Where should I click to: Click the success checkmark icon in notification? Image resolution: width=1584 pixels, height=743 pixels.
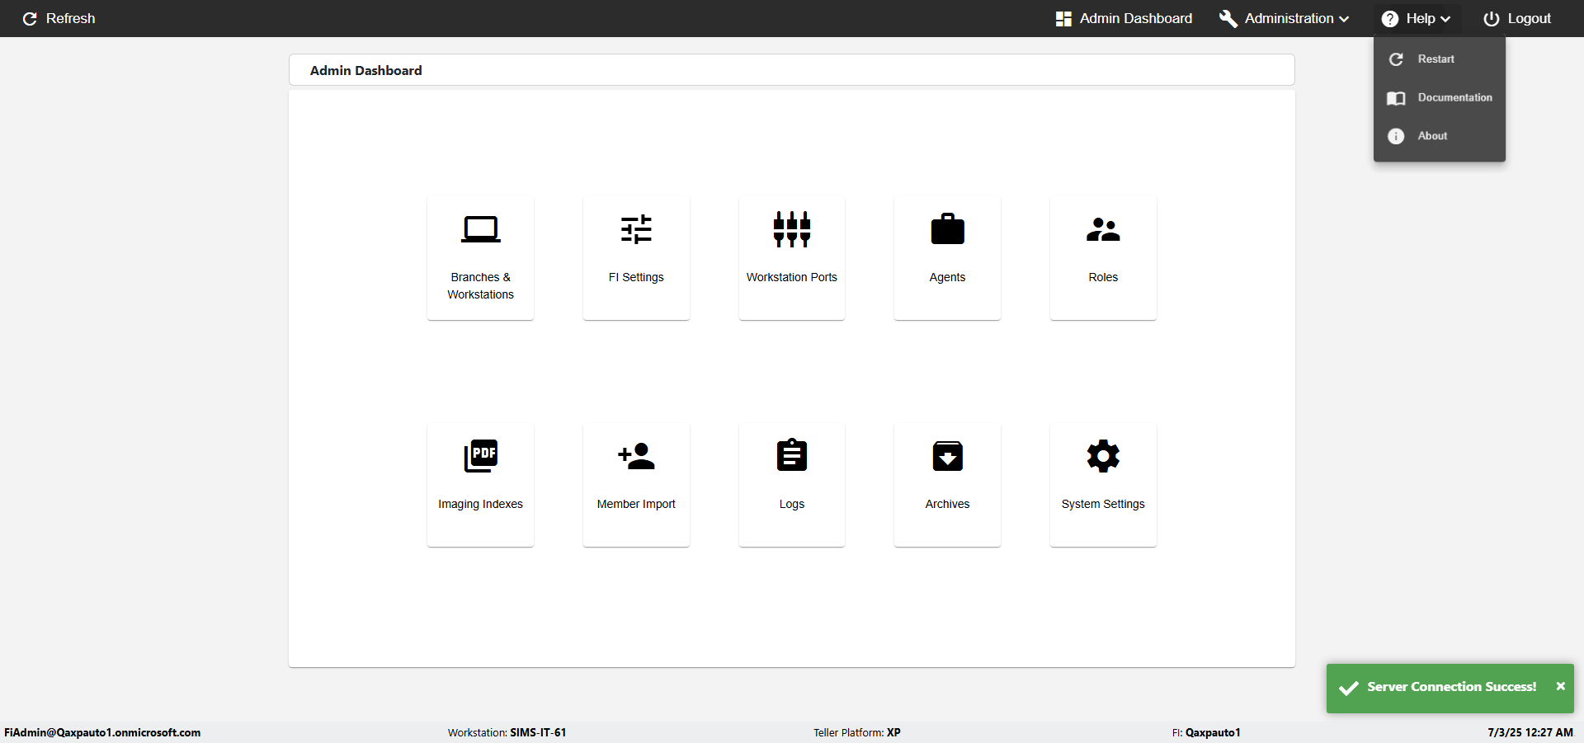(1348, 688)
